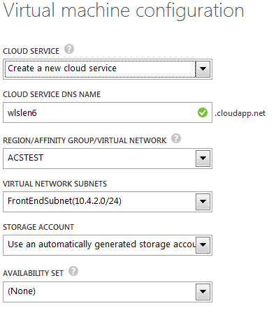Expand the ACSTEST region dropdown arrow
The width and height of the screenshot is (276, 315).
(203, 159)
